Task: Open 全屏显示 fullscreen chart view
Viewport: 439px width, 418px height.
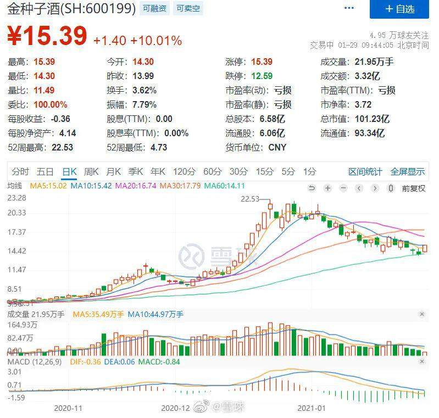Action: 408,171
